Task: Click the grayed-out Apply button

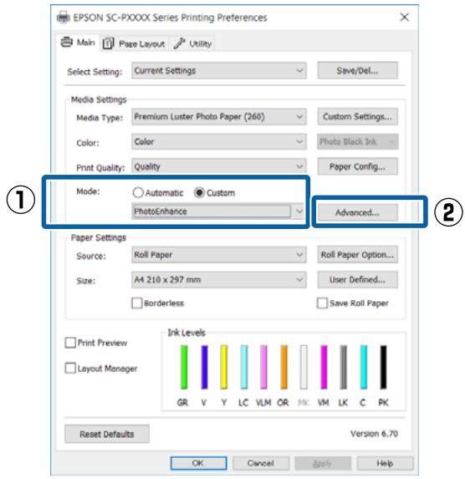Action: [323, 463]
